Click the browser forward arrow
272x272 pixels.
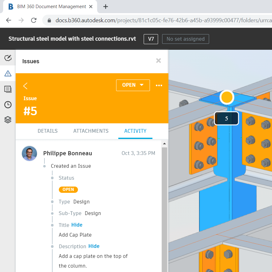pos(21,20)
